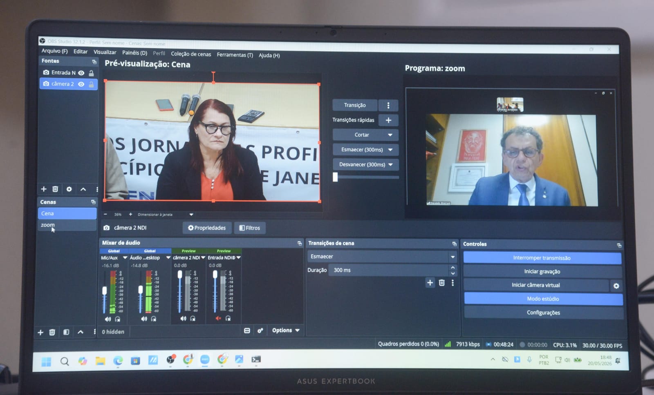The image size is (654, 395).
Task: Click the Transição button
Action: pos(355,105)
